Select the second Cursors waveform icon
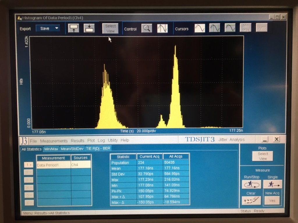298x223 pixels. pos(215,28)
